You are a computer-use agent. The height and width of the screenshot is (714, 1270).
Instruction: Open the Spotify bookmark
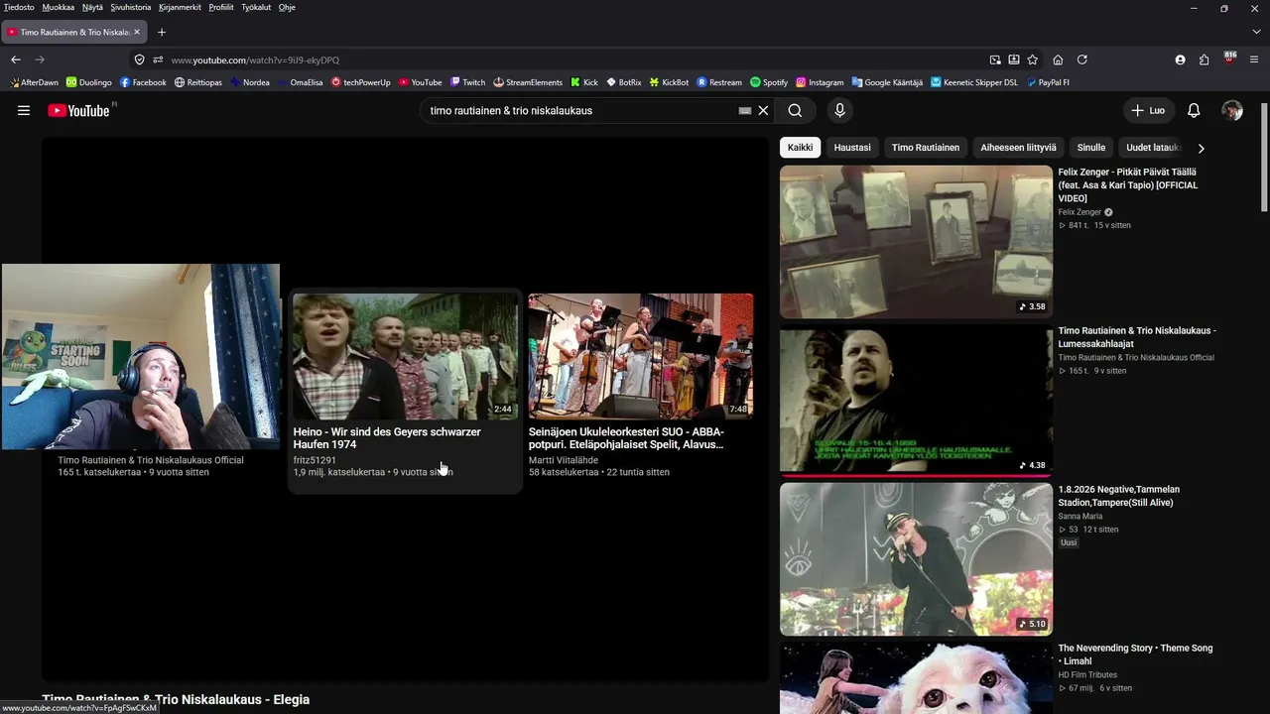click(x=769, y=82)
